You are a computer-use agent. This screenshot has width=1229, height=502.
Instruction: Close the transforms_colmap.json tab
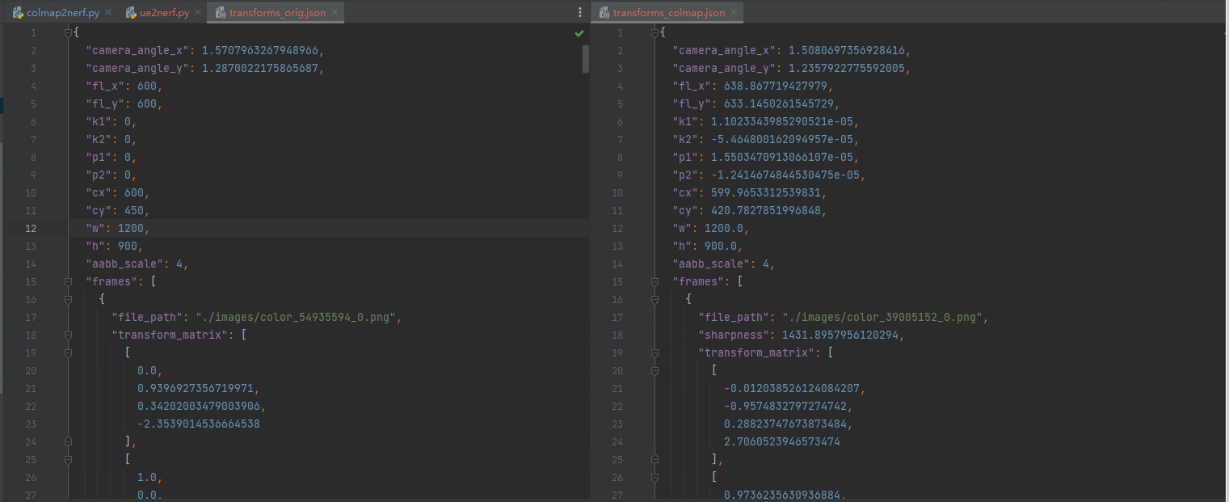click(732, 12)
